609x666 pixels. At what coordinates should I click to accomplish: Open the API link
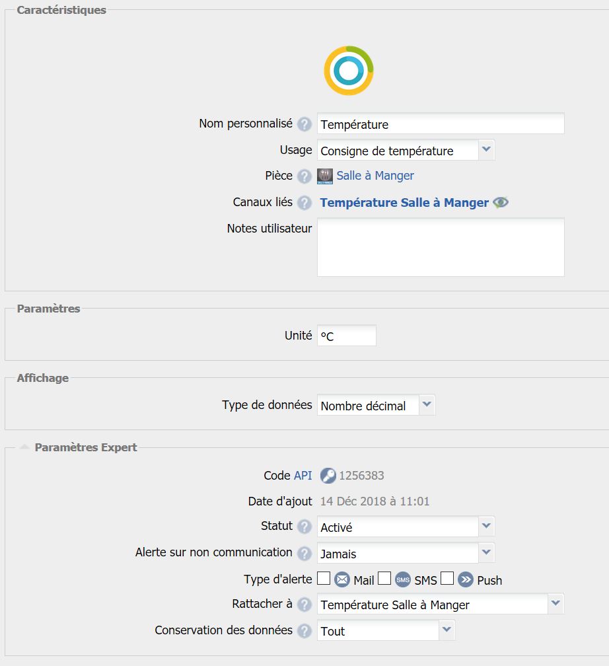pyautogui.click(x=303, y=476)
